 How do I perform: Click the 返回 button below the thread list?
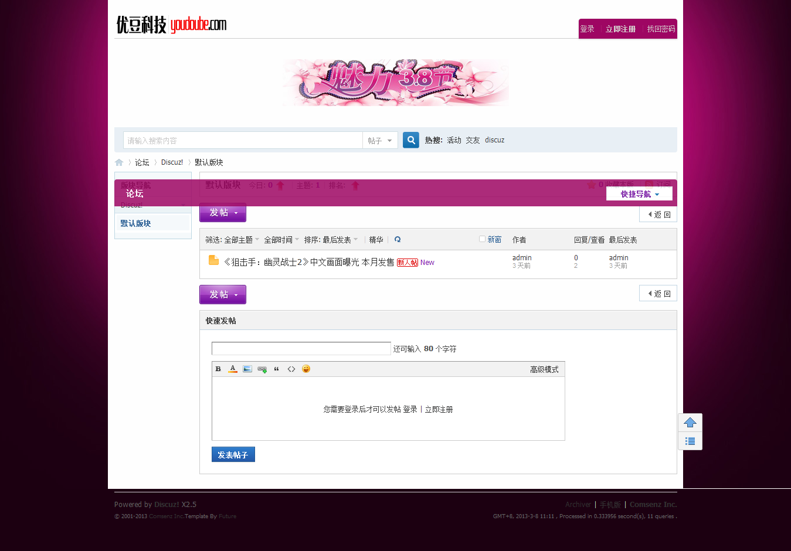[658, 294]
